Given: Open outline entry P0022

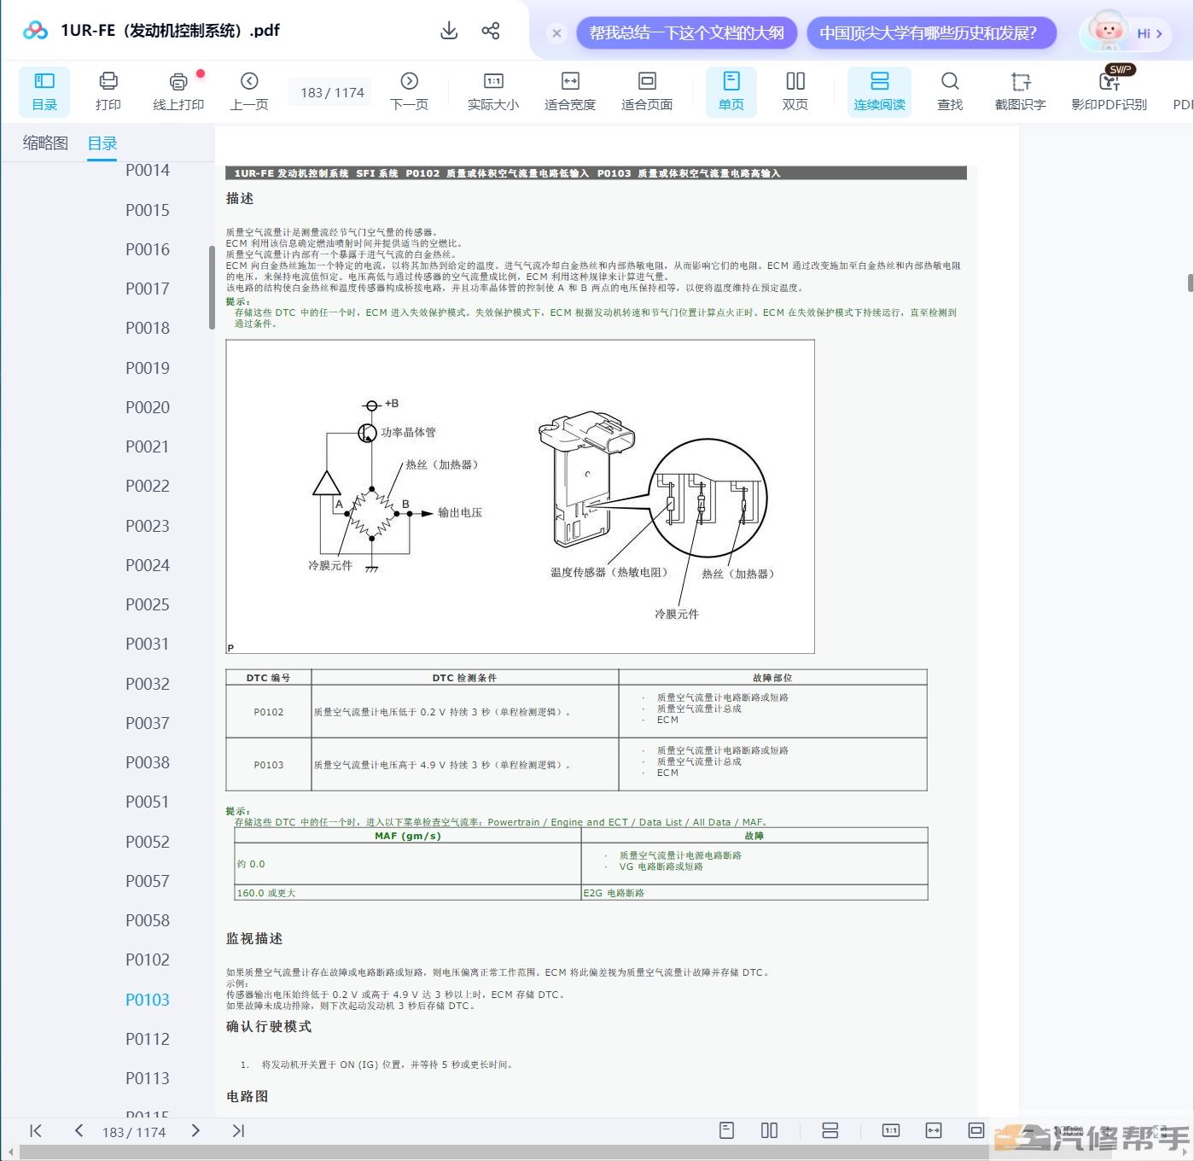Looking at the screenshot, I should [148, 486].
